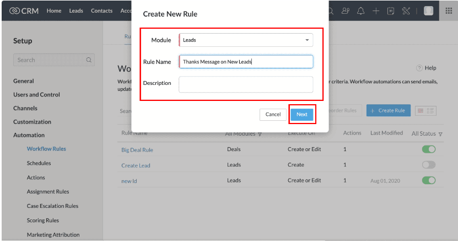458x241 pixels.
Task: Click the search magnifier in Setup search
Action: tap(89, 60)
